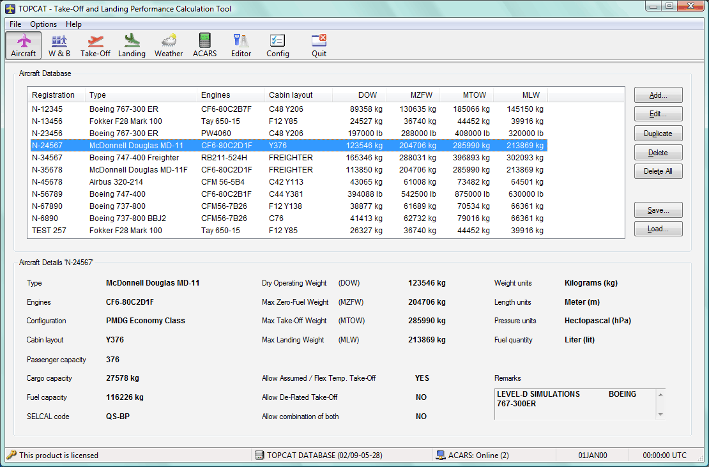The width and height of the screenshot is (709, 467).
Task: Select aircraft row N-12345
Action: (x=288, y=109)
